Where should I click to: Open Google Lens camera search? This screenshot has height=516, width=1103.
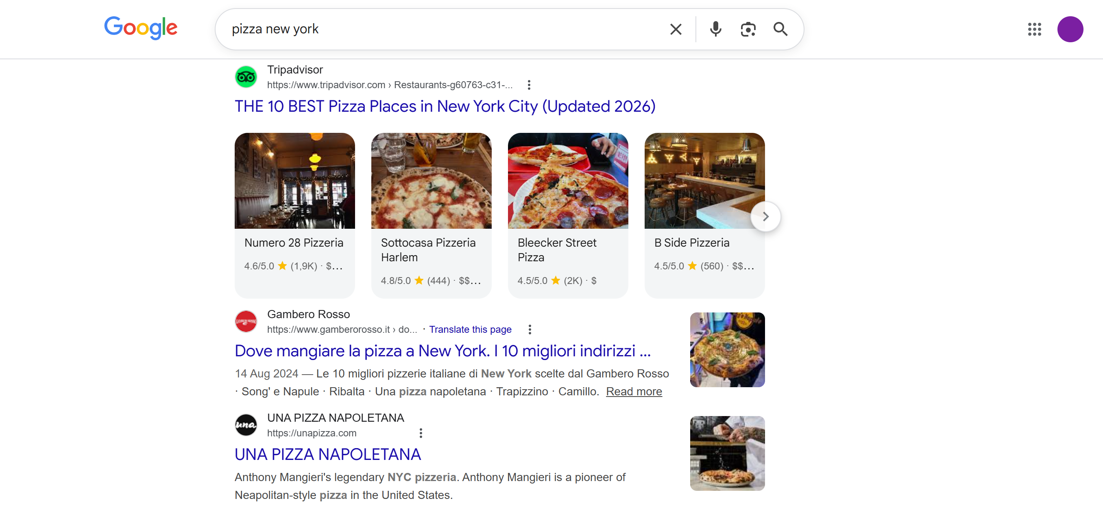click(x=748, y=29)
